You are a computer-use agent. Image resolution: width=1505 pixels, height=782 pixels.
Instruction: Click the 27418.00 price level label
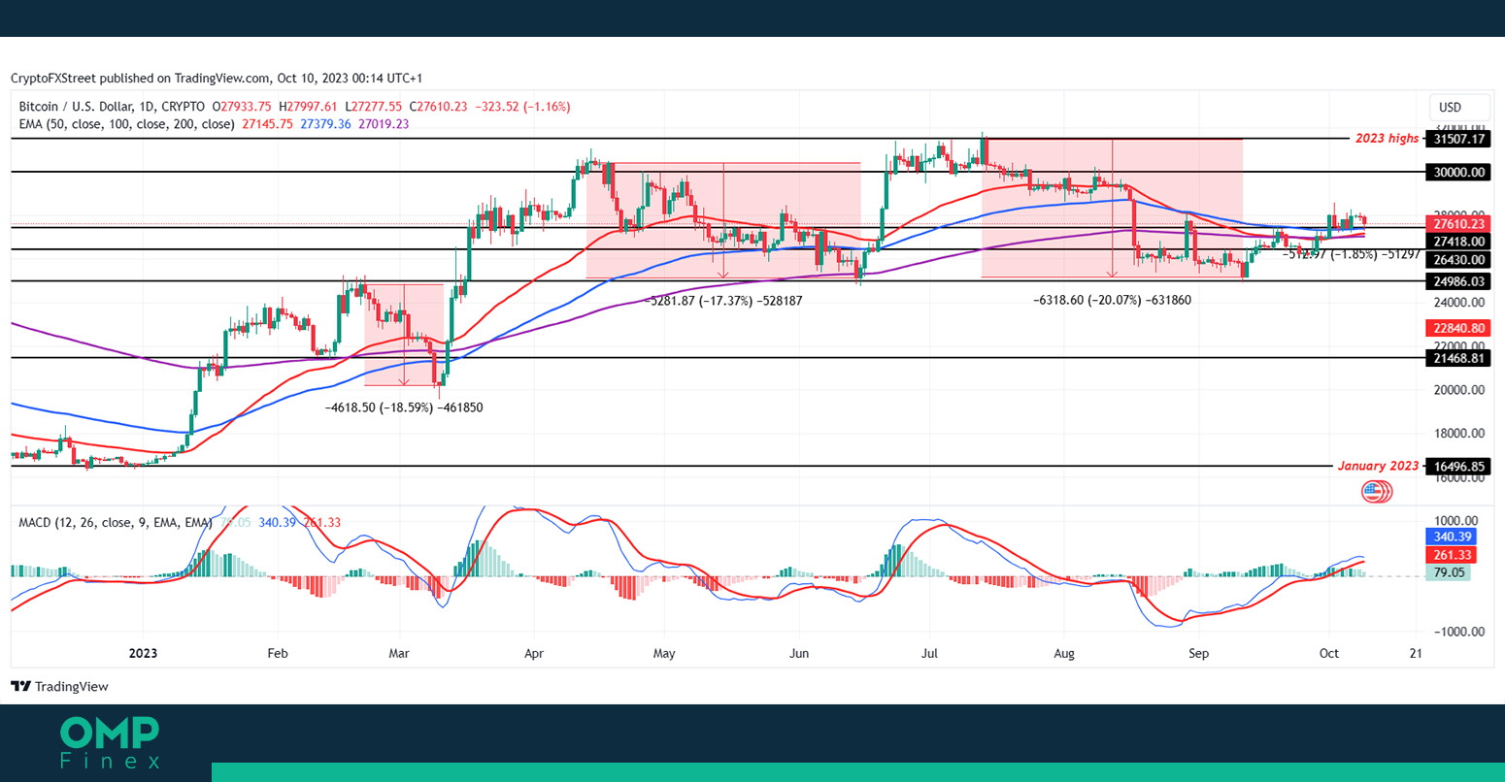[1456, 241]
